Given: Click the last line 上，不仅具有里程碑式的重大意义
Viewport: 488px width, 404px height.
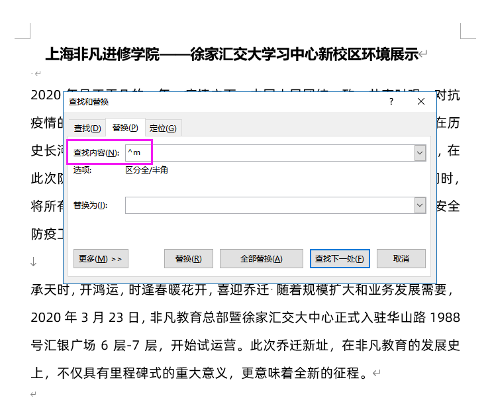Looking at the screenshot, I should pos(201,373).
